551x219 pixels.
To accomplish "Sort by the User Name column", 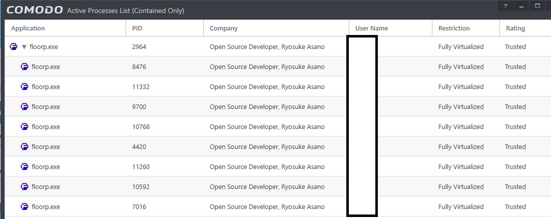I will pos(371,28).
